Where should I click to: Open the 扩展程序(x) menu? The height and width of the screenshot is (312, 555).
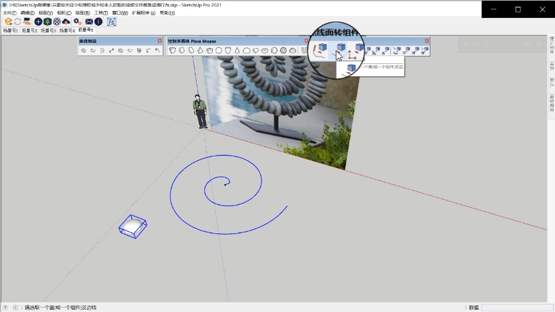tap(143, 13)
